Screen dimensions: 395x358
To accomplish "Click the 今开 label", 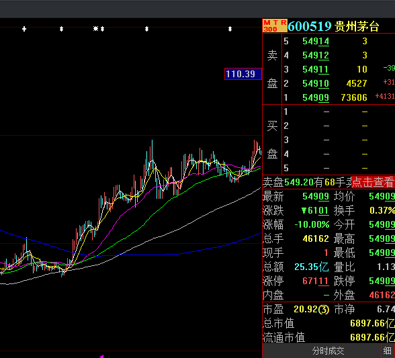I will pos(344,224).
